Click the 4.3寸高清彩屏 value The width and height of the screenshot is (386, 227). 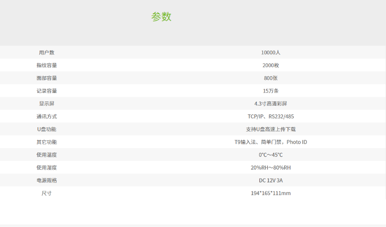(271, 103)
